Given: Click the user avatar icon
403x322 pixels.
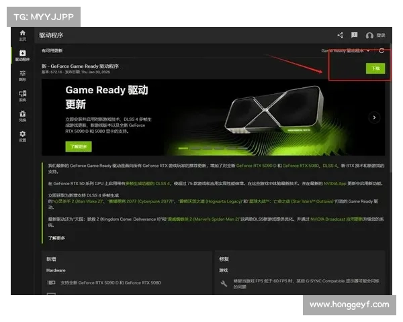Looking at the screenshot, I should pyautogui.click(x=369, y=36).
